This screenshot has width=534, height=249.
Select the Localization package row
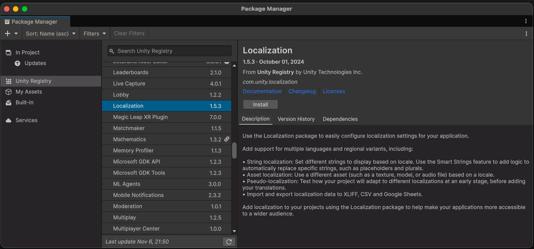(166, 106)
